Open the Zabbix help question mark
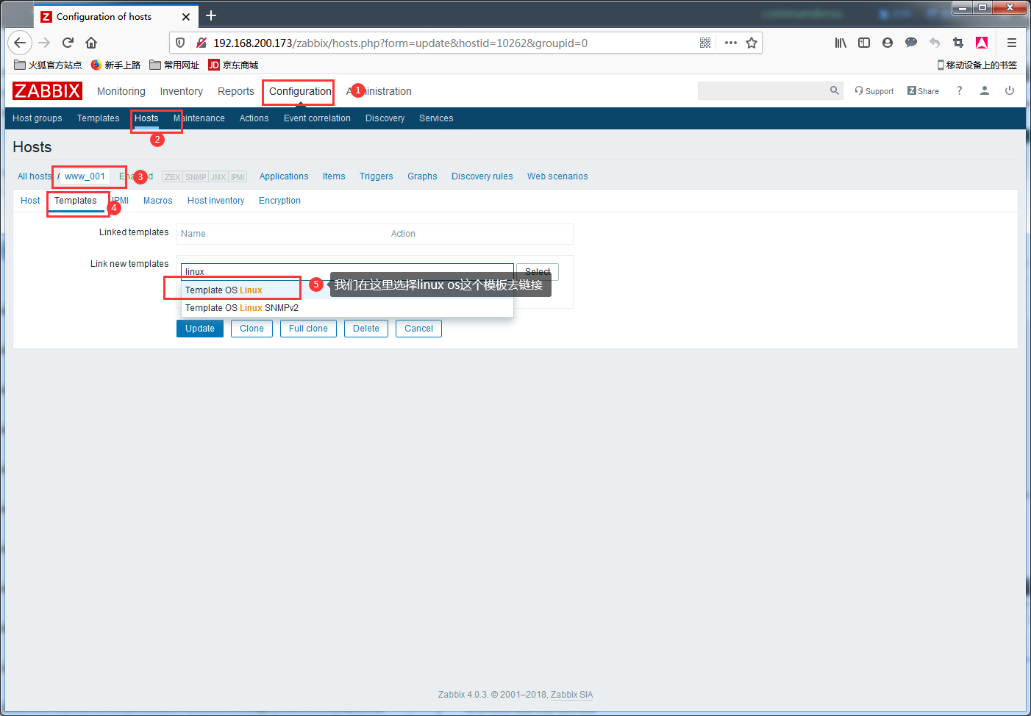Image resolution: width=1031 pixels, height=716 pixels. [959, 90]
